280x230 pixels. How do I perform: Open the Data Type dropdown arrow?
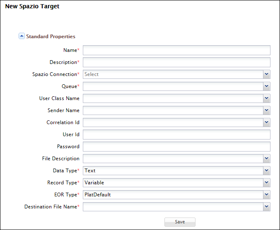click(266, 171)
